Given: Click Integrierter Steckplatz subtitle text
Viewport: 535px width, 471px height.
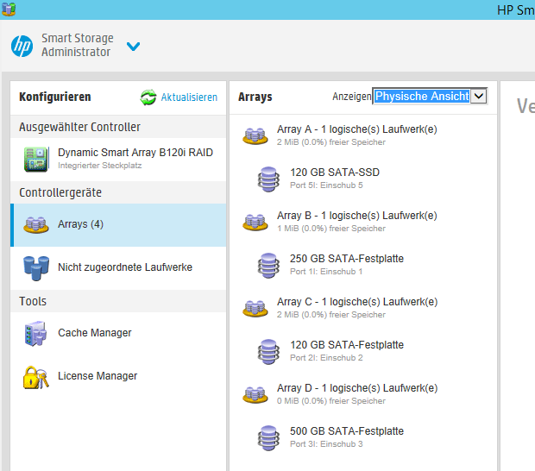Looking at the screenshot, I should click(x=99, y=166).
